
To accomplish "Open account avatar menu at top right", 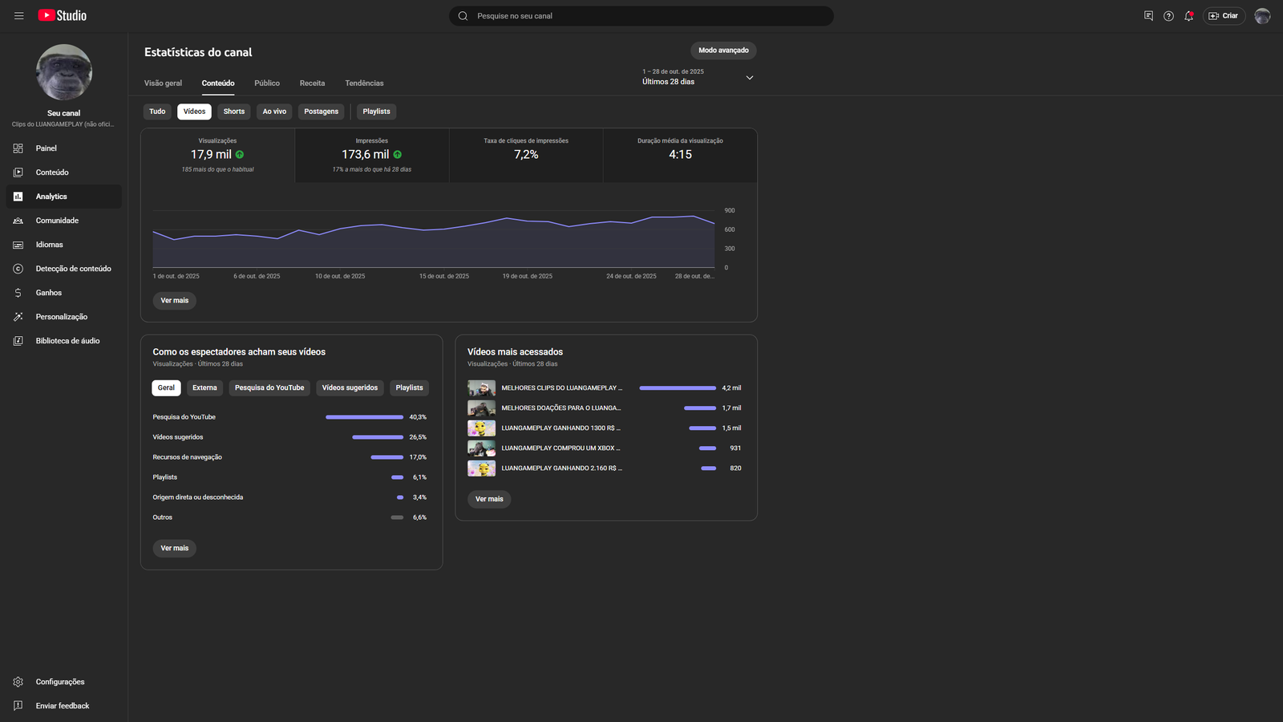I will (1262, 16).
